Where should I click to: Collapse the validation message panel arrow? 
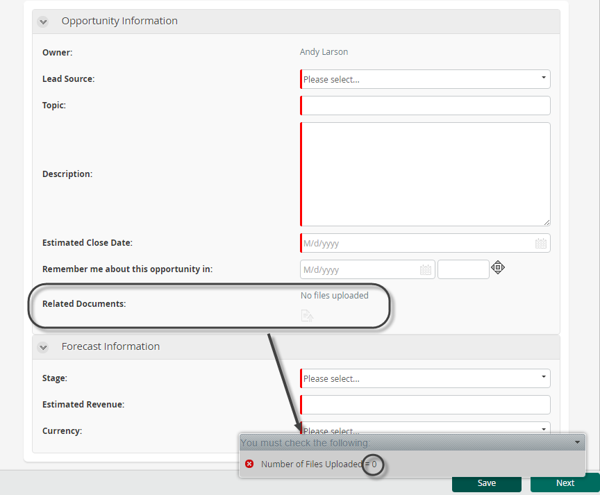pos(577,443)
